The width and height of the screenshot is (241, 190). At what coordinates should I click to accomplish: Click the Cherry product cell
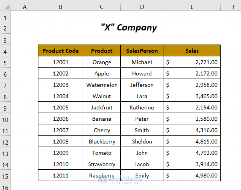tap(101, 130)
